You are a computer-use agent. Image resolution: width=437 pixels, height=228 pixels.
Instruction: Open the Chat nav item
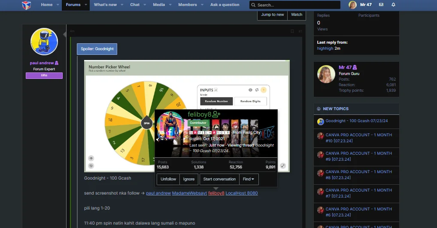135,5
